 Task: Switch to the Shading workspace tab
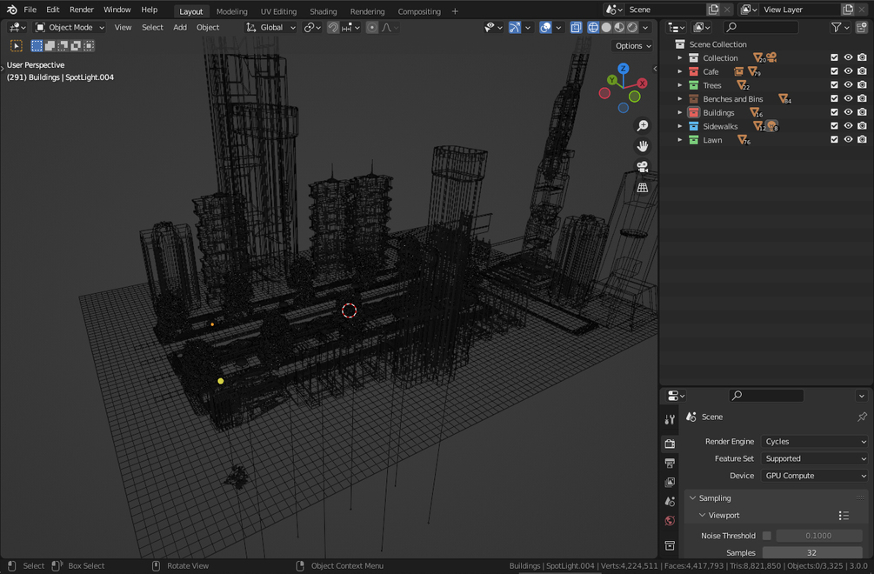click(x=323, y=11)
